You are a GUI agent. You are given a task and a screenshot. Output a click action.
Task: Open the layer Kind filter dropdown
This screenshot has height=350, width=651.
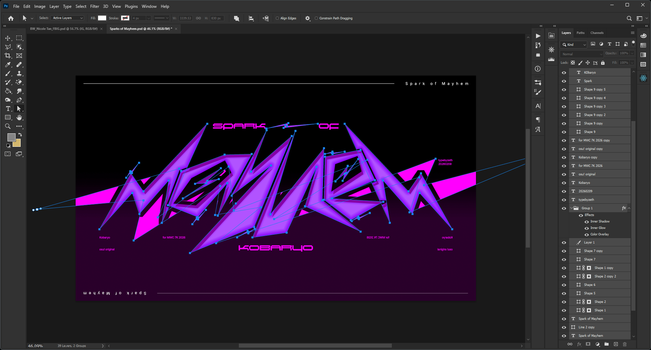574,44
